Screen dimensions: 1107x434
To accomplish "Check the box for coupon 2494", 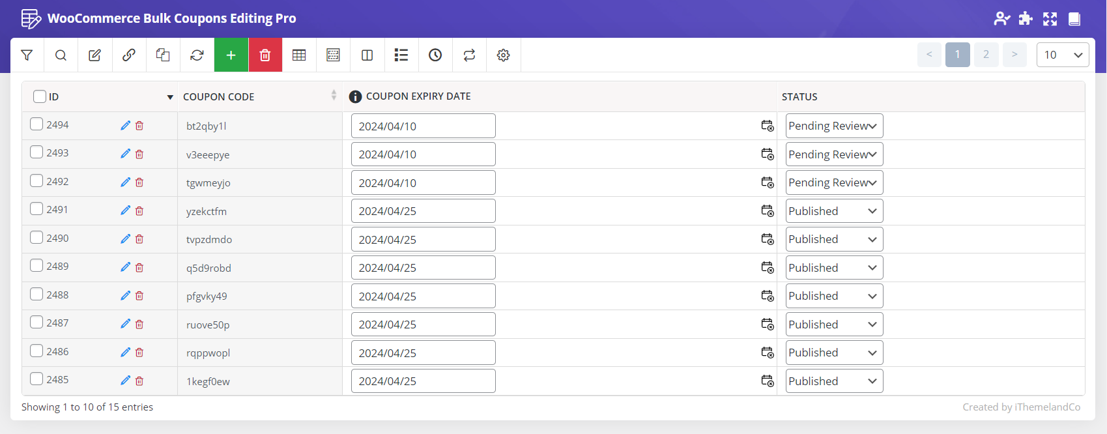I will [36, 124].
